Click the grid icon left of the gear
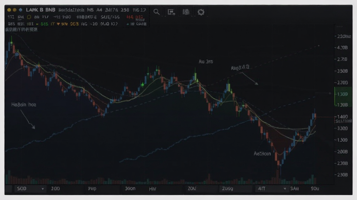 pos(186,12)
